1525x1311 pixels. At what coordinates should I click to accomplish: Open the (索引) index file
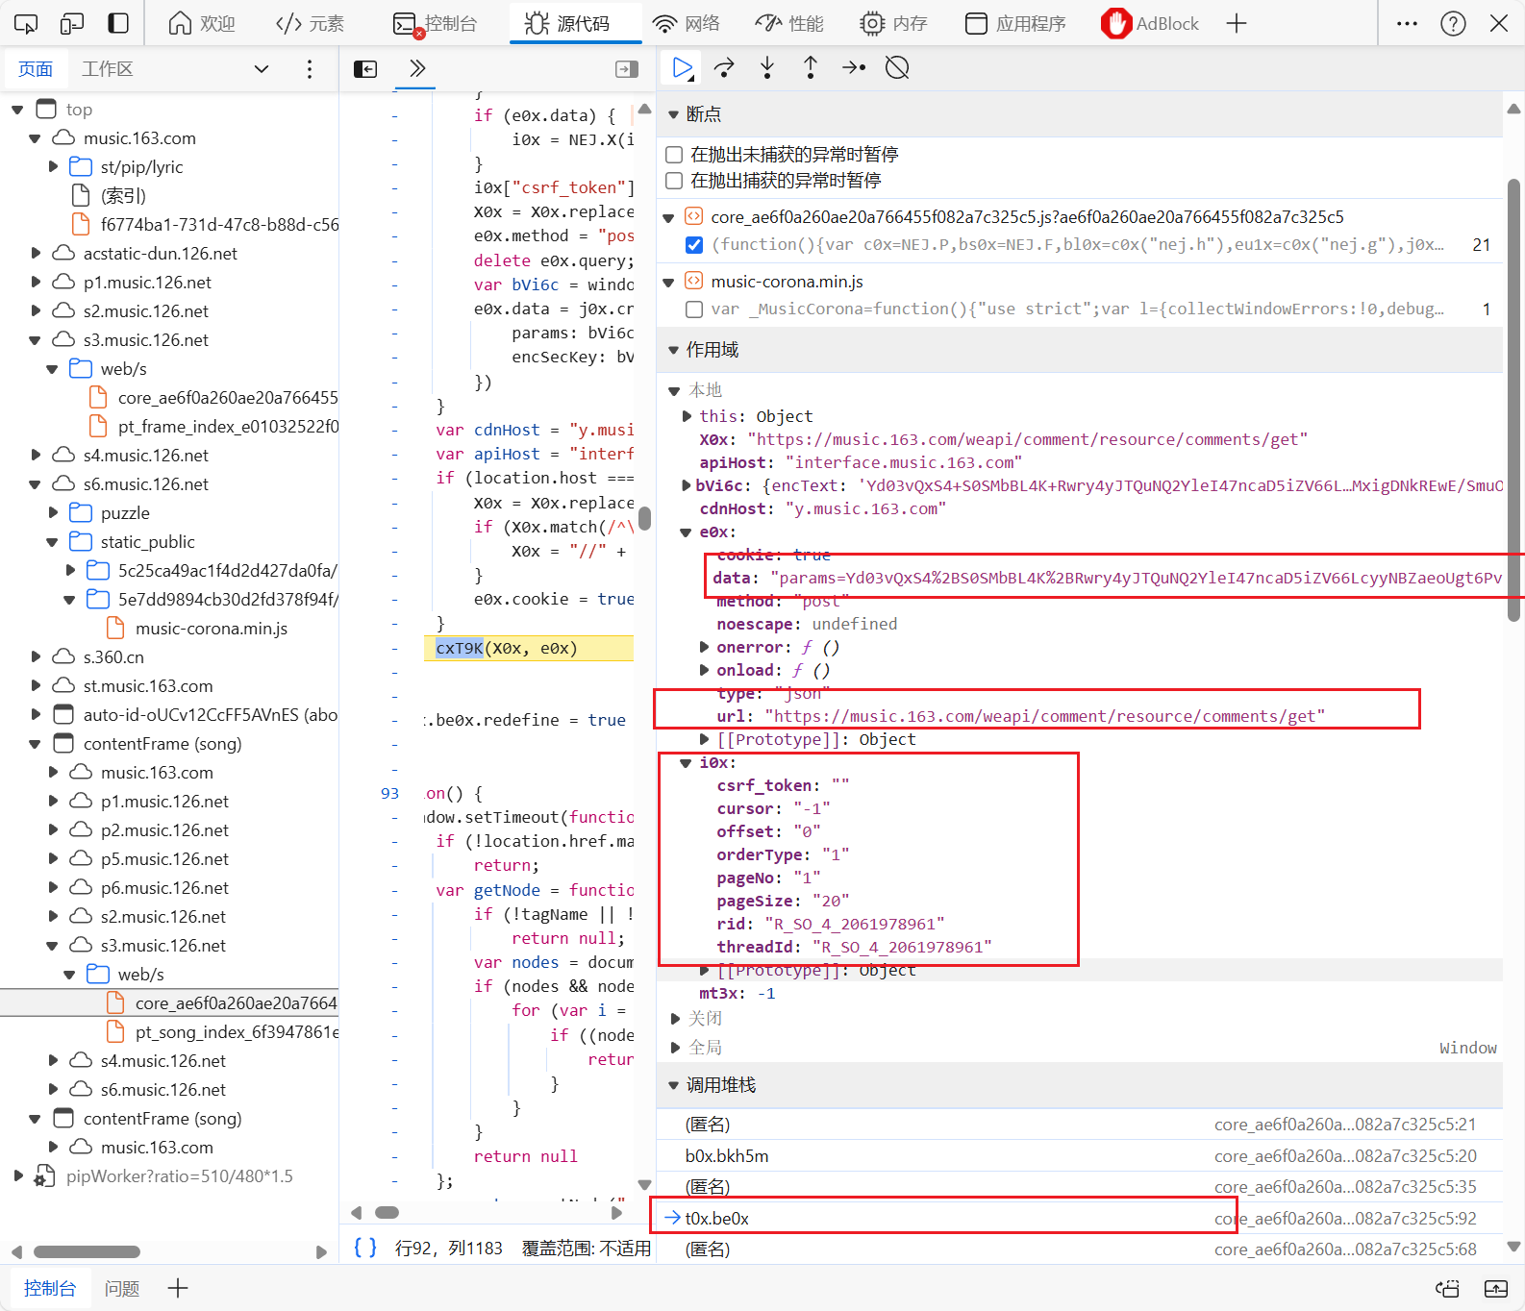tap(123, 196)
